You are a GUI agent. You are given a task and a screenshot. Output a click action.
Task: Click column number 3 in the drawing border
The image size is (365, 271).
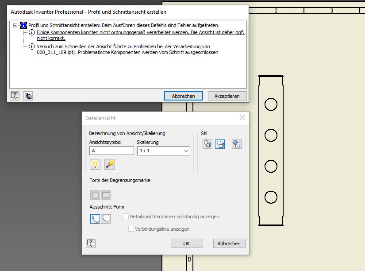(x=332, y=11)
